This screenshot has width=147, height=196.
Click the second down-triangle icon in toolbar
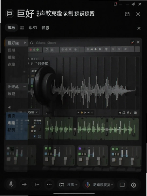119,49
